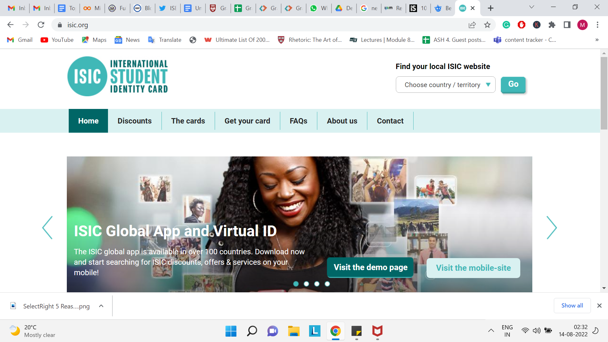Open the Teams Chat taskbar icon

[273, 331]
